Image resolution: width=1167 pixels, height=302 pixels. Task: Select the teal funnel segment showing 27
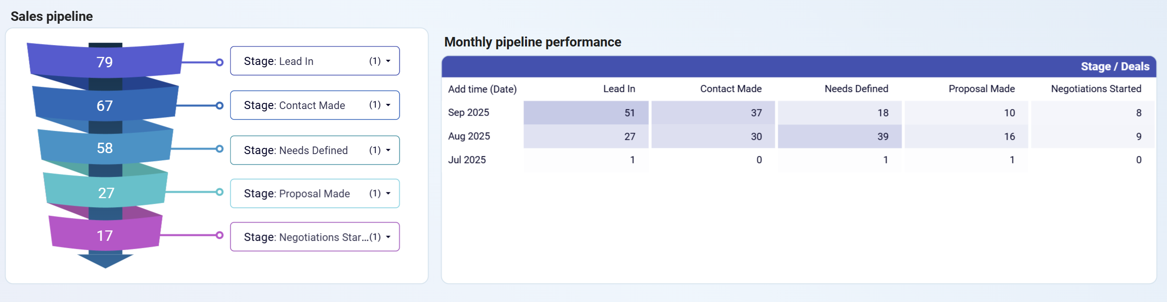105,192
